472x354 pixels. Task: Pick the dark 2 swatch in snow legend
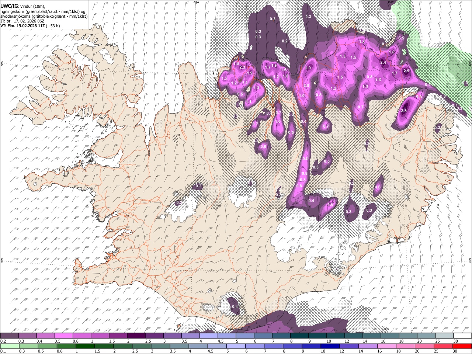pyautogui.click(x=136, y=336)
